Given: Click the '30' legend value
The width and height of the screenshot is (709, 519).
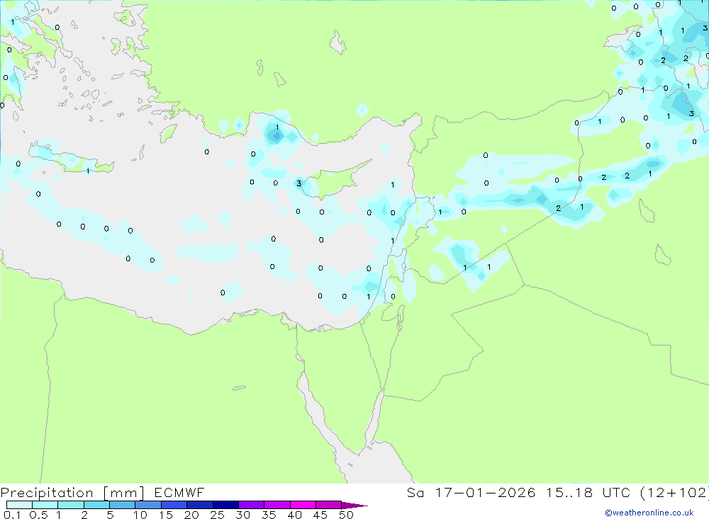Looking at the screenshot, I should (243, 515).
